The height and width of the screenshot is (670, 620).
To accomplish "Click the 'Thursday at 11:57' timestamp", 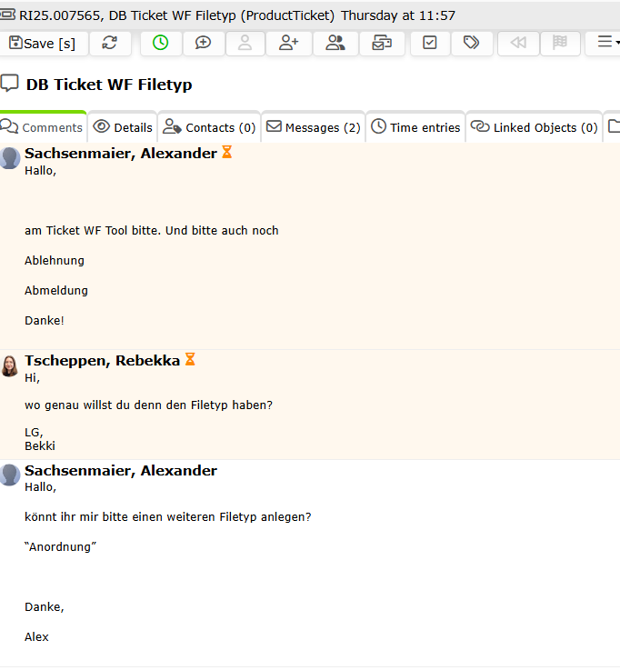I will pyautogui.click(x=398, y=15).
